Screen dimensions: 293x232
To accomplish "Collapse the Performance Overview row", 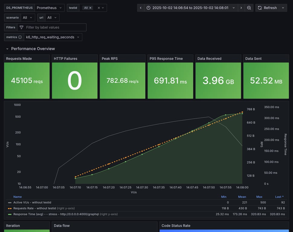I will [8, 49].
